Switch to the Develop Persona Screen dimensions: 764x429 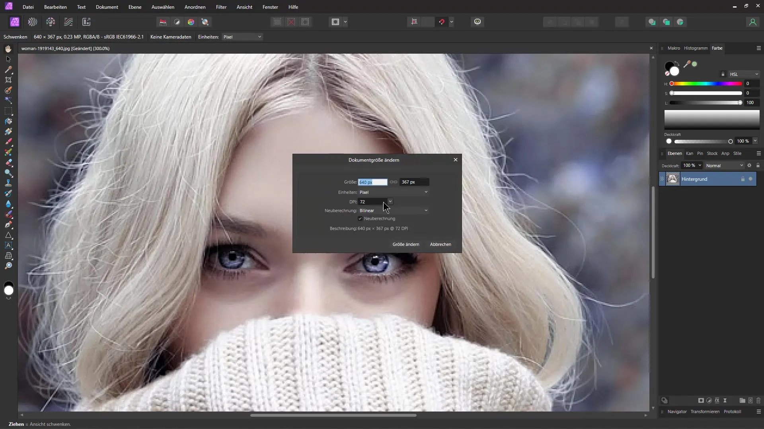[x=51, y=22]
